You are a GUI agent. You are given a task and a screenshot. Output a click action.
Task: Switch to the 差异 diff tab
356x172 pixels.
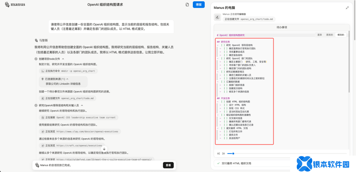319,35
